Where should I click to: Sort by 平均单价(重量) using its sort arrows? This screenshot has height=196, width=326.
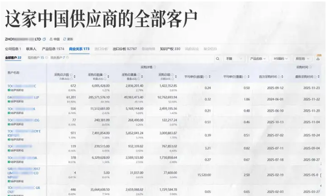tap(248, 76)
